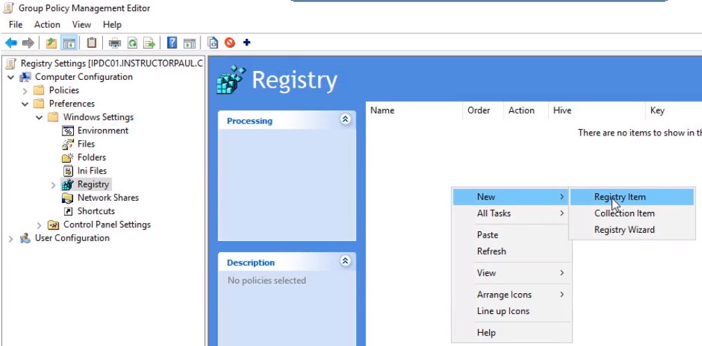Choose Registry Wizard from the submenu
The image size is (702, 346).
[632, 230]
